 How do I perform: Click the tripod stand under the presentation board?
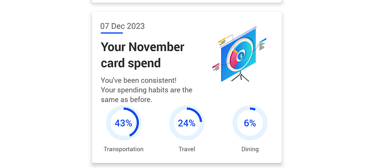point(240,77)
